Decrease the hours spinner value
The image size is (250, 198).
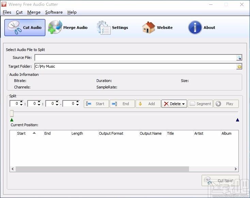[x=21, y=105]
